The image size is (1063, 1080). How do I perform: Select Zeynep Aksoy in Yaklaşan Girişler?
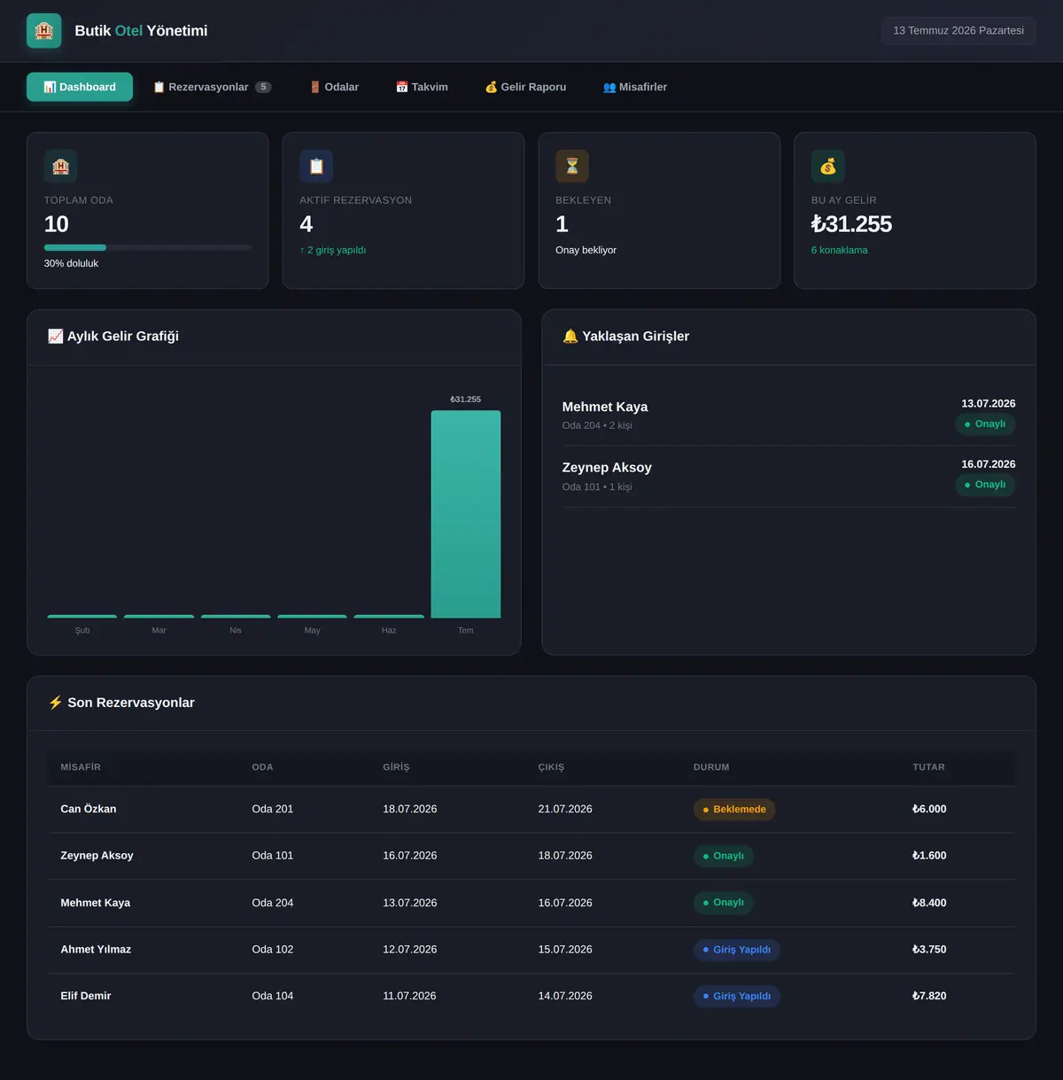click(x=607, y=468)
